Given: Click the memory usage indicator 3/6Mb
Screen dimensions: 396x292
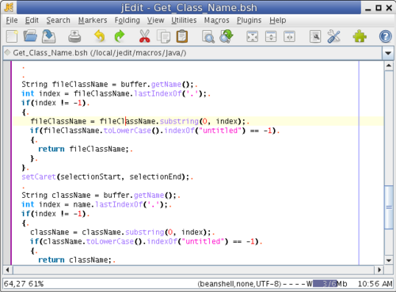Looking at the screenshot, I should [330, 284].
